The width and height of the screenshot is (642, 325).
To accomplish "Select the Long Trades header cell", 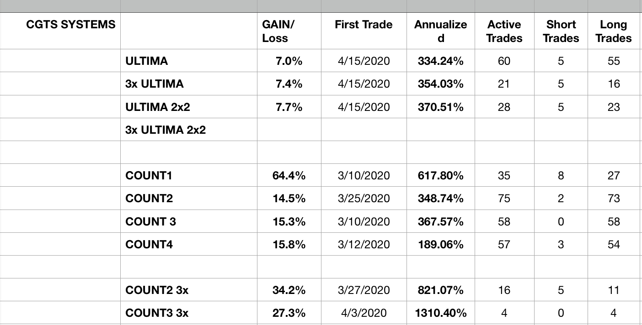I will (x=614, y=31).
